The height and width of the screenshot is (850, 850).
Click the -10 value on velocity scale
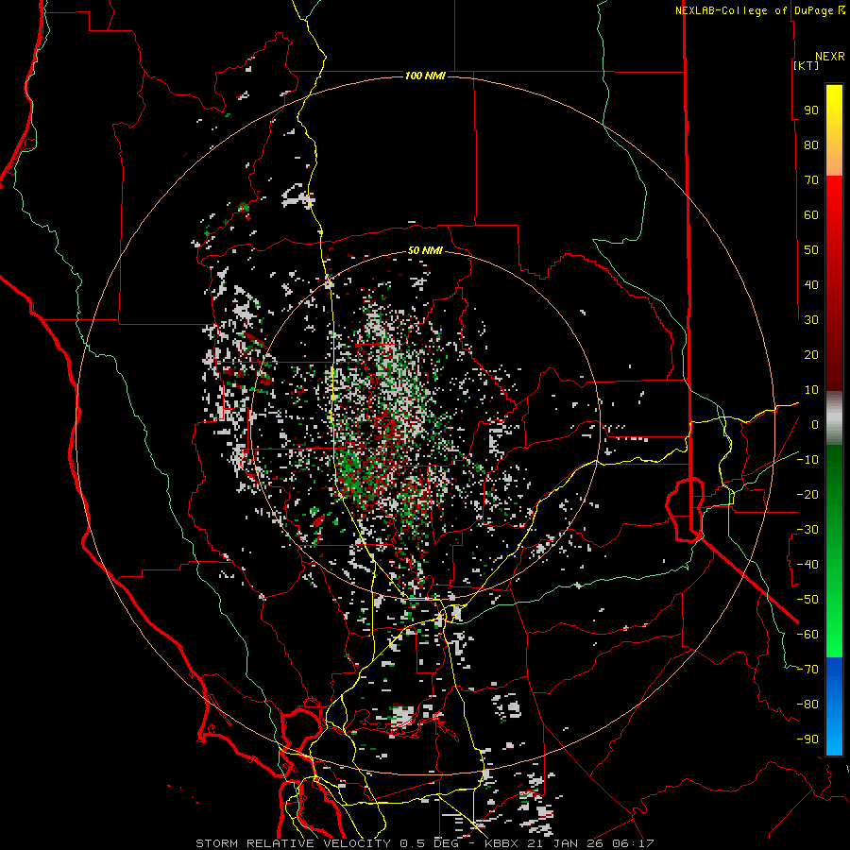click(807, 460)
